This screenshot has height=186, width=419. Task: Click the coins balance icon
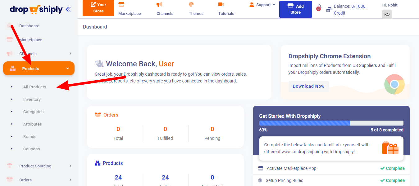pyautogui.click(x=329, y=10)
